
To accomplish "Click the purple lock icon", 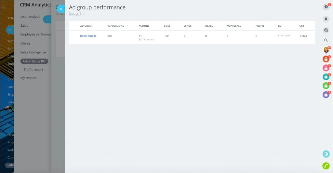I will (326, 95).
